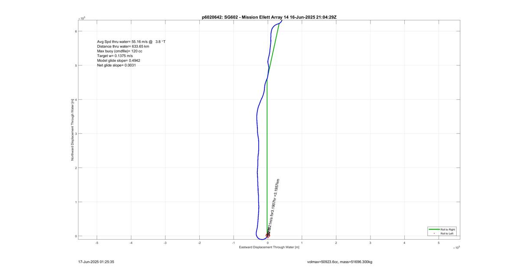Click the 'volmax=50923.6cc, mass=51696.300kg' footer text
The width and height of the screenshot is (520, 269).
click(x=339, y=262)
